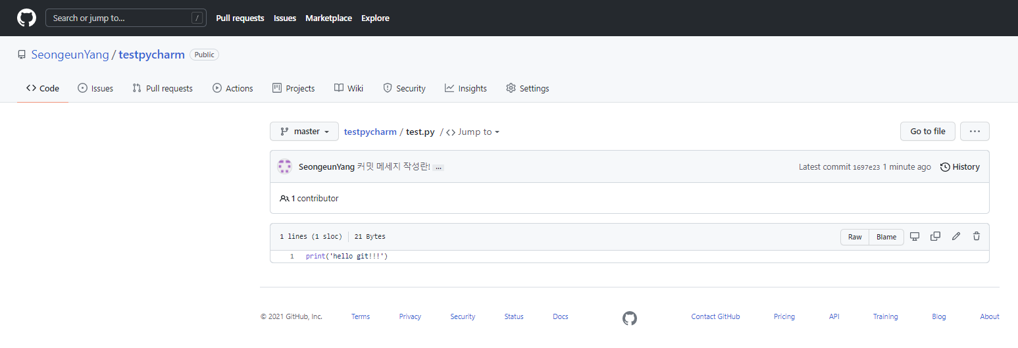Switch to the Code tab

(x=43, y=88)
